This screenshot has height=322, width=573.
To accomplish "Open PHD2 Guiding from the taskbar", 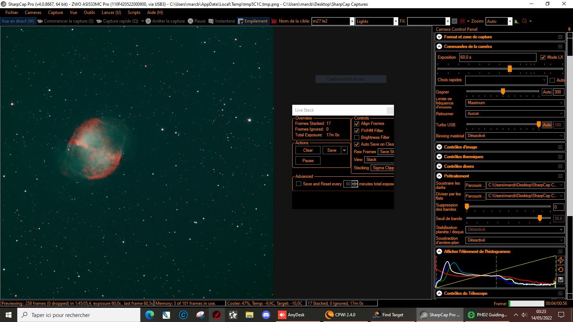I will 488,315.
